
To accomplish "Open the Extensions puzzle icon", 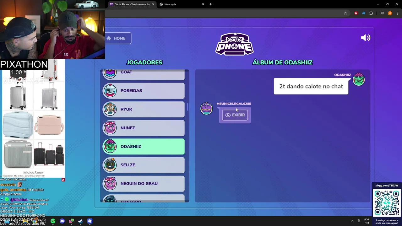I will 371,13.
